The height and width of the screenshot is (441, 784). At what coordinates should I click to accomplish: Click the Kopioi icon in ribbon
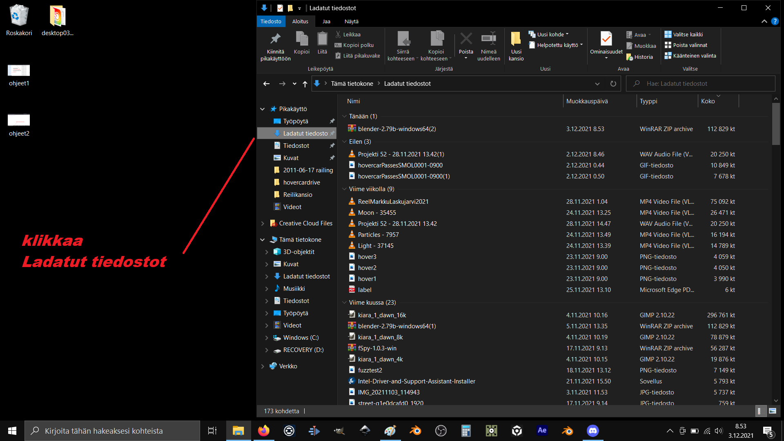(302, 39)
